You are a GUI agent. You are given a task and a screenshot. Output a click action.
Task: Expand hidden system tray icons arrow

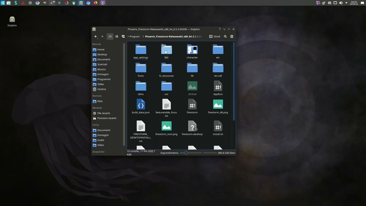coord(346,3)
